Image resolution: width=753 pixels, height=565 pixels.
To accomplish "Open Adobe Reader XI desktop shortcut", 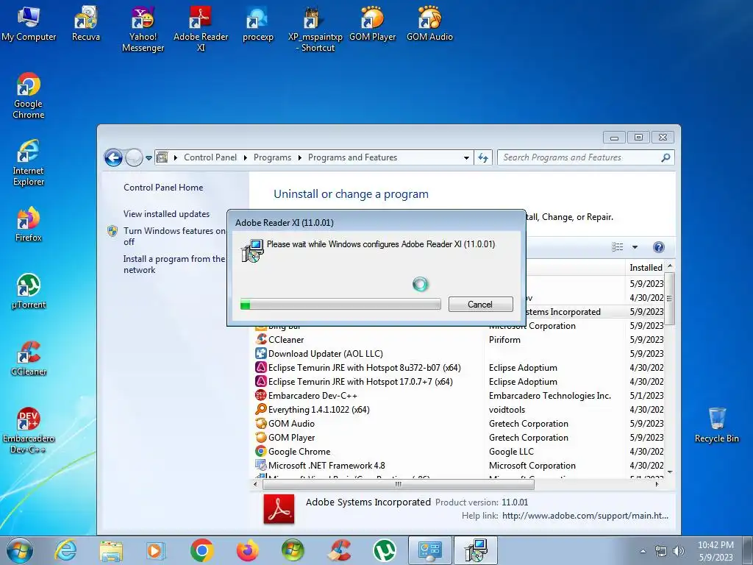I will 201,29.
